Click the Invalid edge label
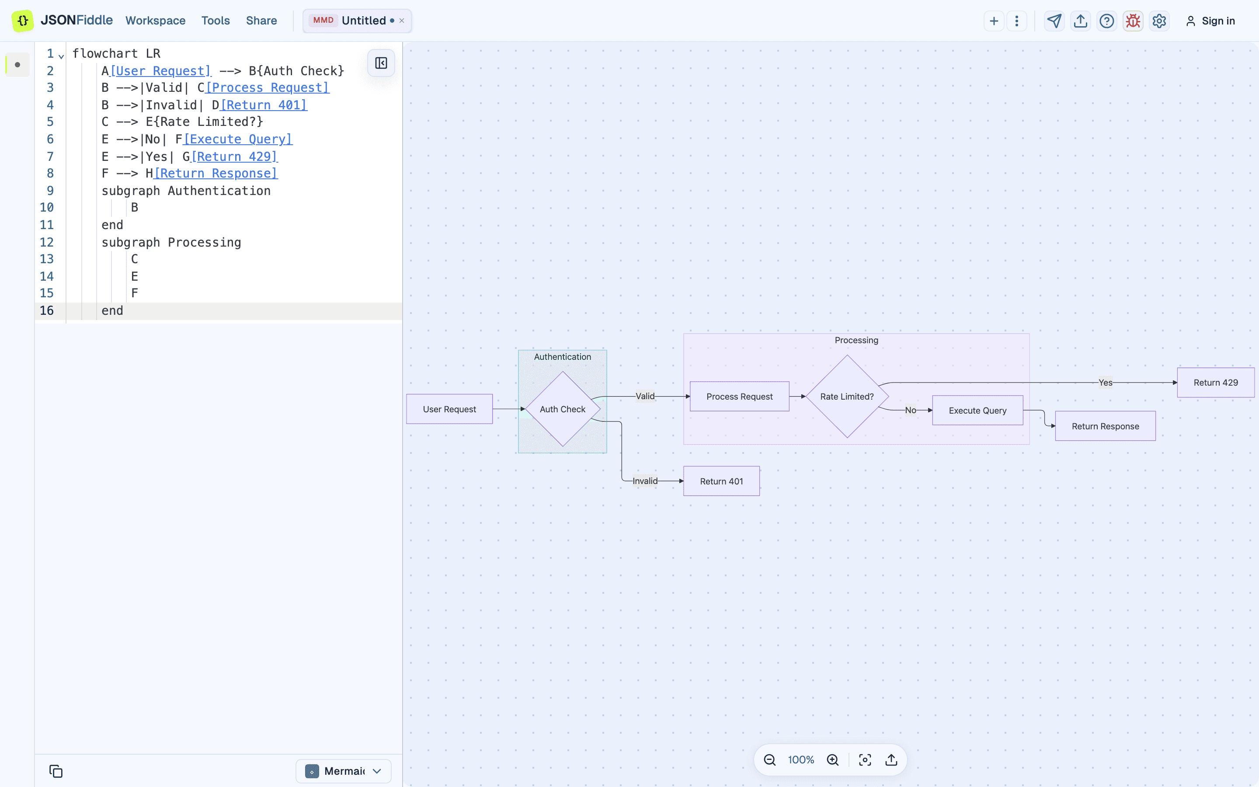 click(x=645, y=481)
